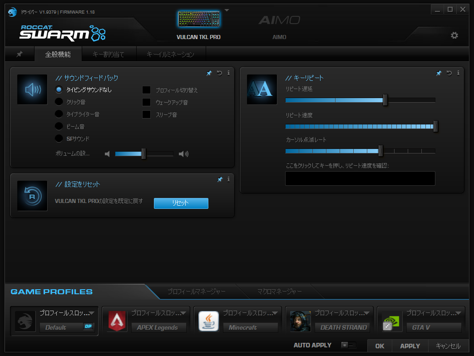This screenshot has width=474, height=356.
Task: Open the GAME PROFILES tab
Action: click(x=52, y=292)
